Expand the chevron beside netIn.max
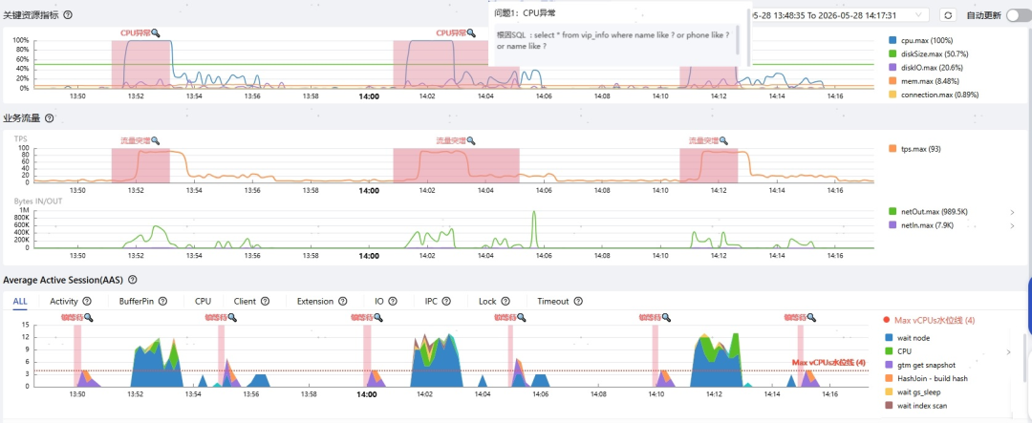The height and width of the screenshot is (423, 1032). (x=1012, y=225)
